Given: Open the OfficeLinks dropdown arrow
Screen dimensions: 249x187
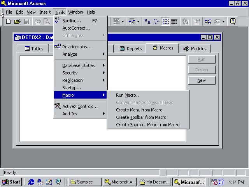Looking at the screenshot, I should pyautogui.click(x=123, y=21).
